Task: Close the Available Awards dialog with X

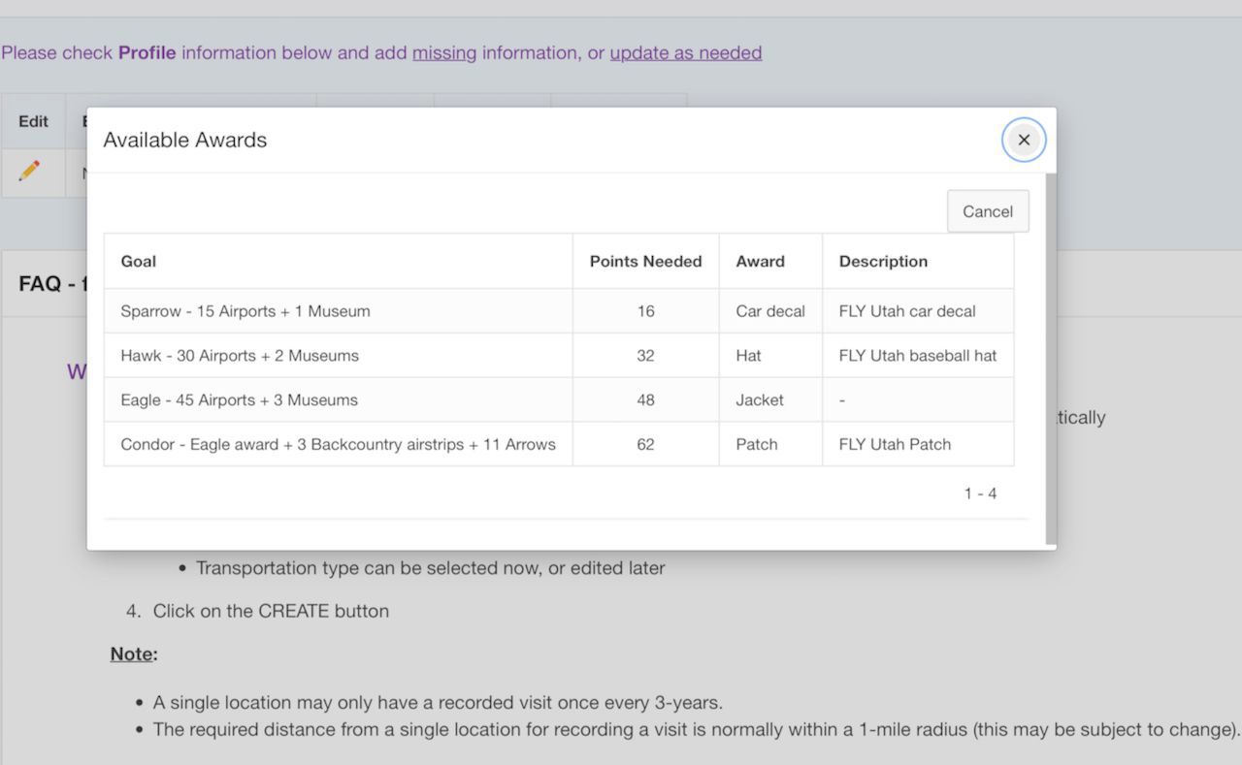Action: [1024, 140]
